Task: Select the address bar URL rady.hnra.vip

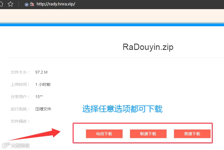Action: (56, 4)
